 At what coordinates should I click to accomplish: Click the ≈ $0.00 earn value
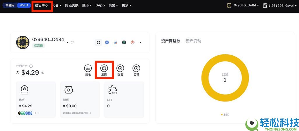[x=70, y=106]
